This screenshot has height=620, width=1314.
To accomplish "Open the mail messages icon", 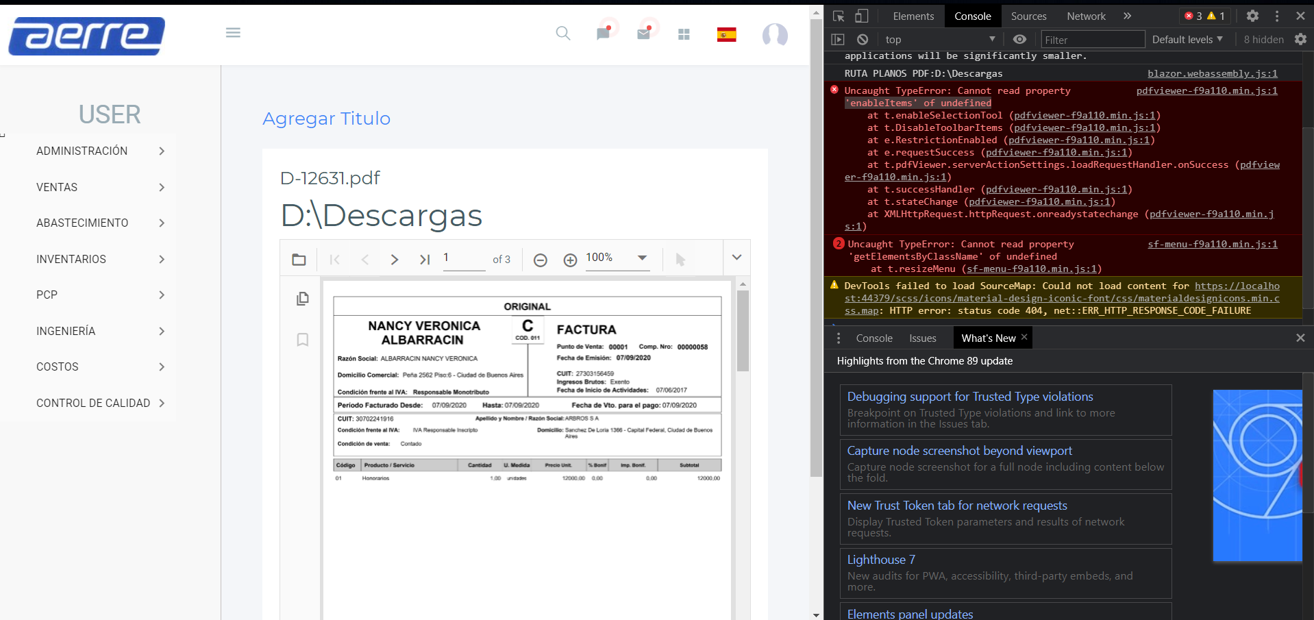I will coord(643,34).
